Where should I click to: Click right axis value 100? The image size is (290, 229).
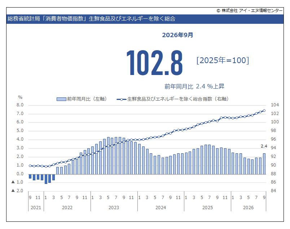click(x=275, y=122)
